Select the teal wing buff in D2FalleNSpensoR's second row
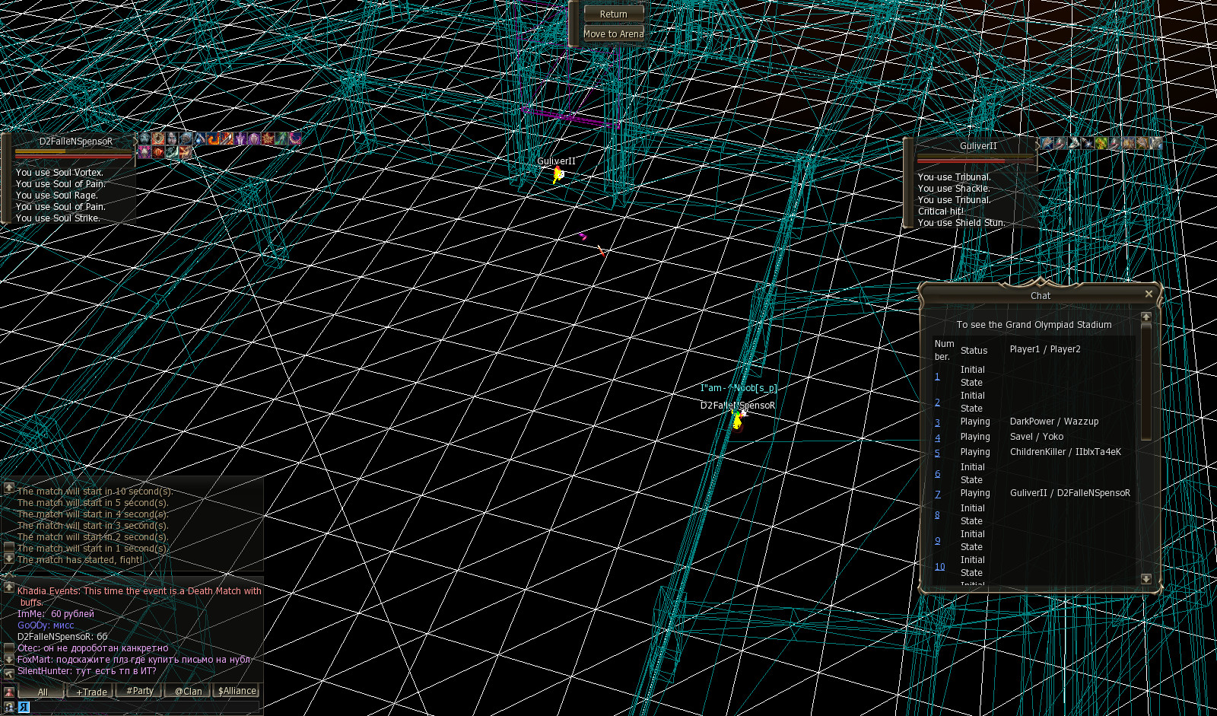 [x=172, y=152]
